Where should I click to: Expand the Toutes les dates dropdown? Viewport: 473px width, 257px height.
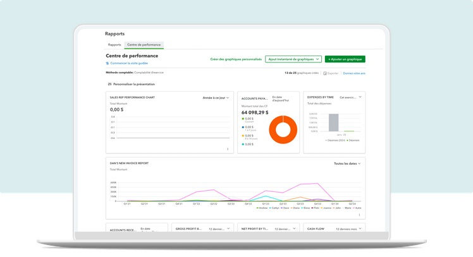[x=347, y=164]
